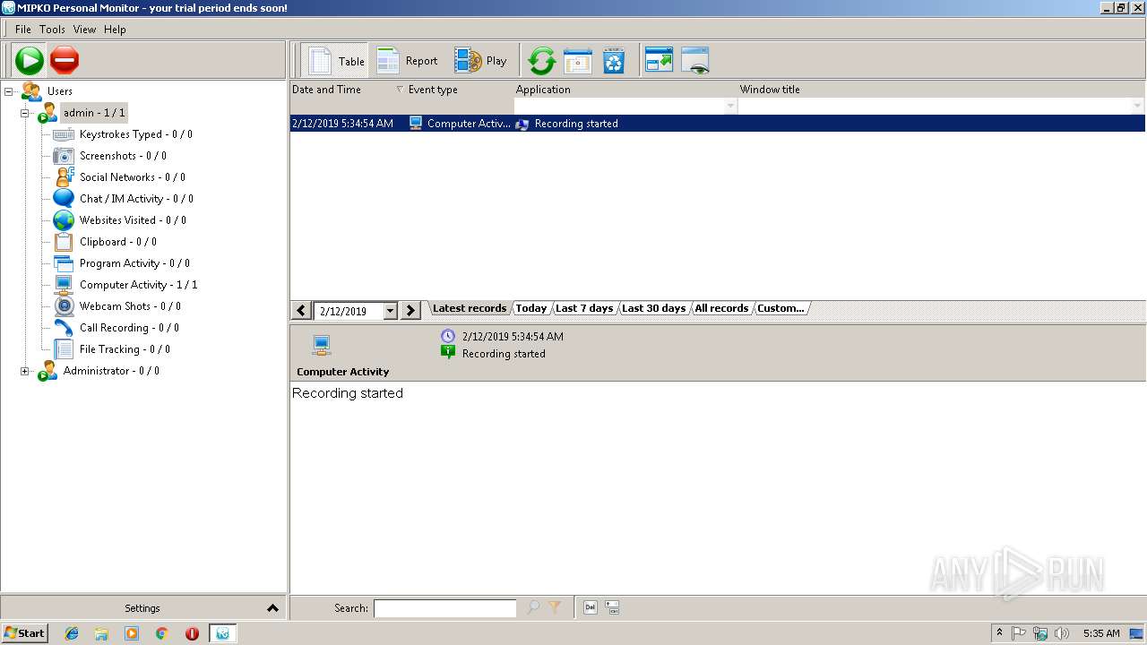The width and height of the screenshot is (1147, 645).
Task: Open the File menu
Action: point(23,30)
